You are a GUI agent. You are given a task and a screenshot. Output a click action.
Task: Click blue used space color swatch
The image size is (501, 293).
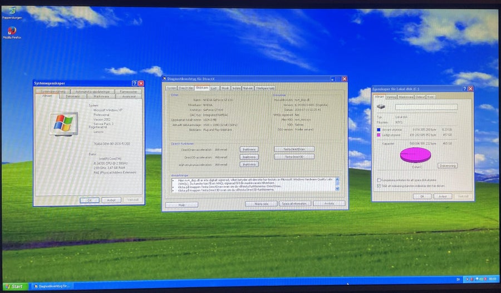pos(379,130)
